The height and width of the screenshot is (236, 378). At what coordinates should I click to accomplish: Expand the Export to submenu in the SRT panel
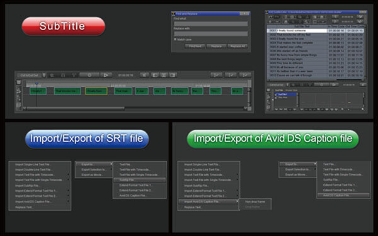(x=94, y=164)
